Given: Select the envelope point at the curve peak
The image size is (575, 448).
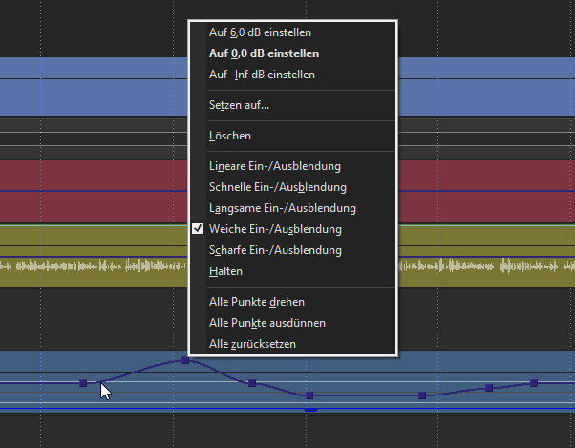Looking at the screenshot, I should [185, 361].
